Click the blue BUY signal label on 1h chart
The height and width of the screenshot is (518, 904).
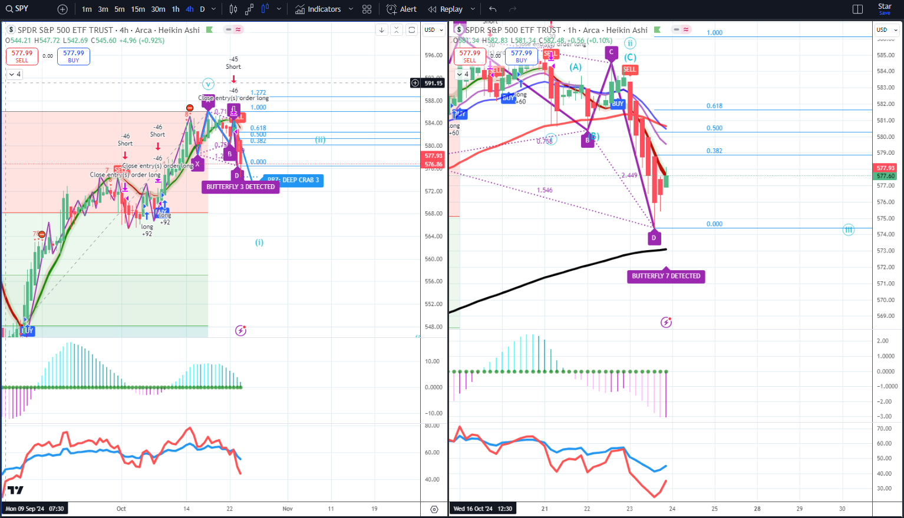pyautogui.click(x=618, y=104)
